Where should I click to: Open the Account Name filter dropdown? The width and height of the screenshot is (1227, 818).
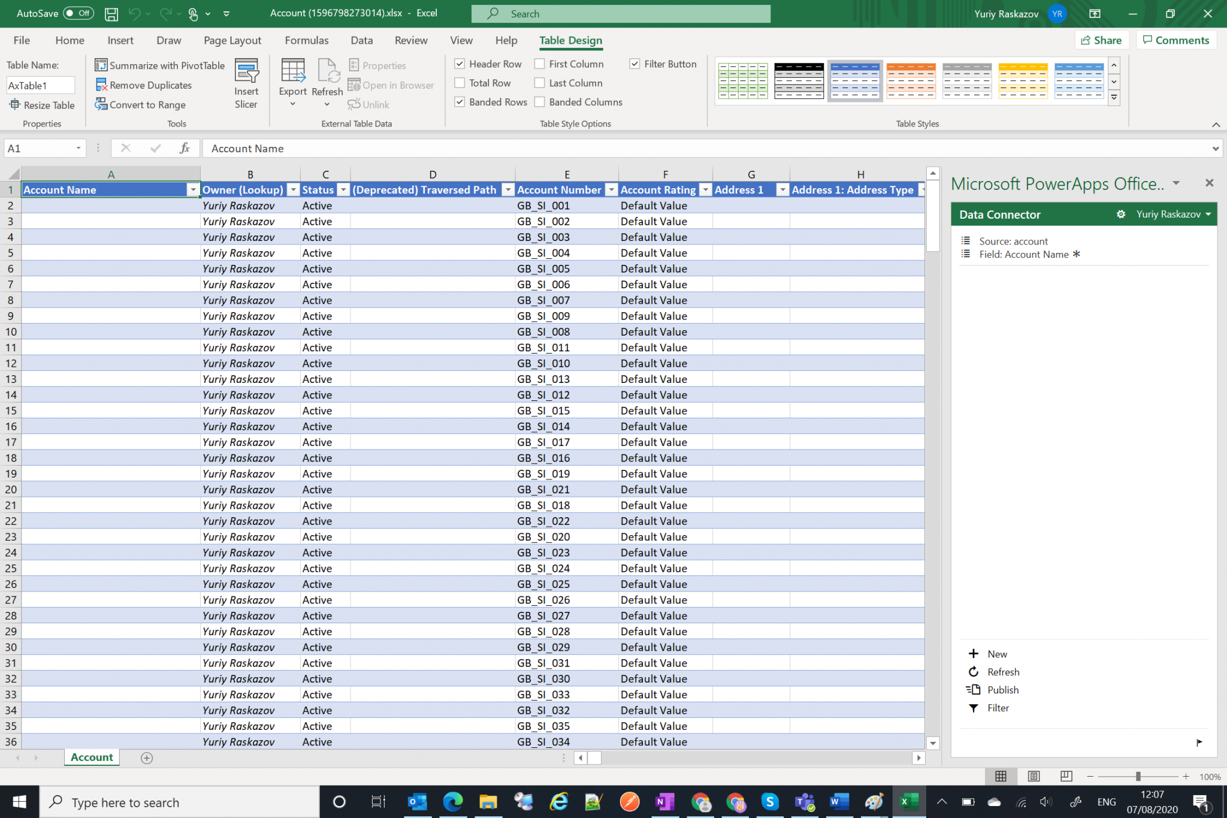pyautogui.click(x=193, y=189)
